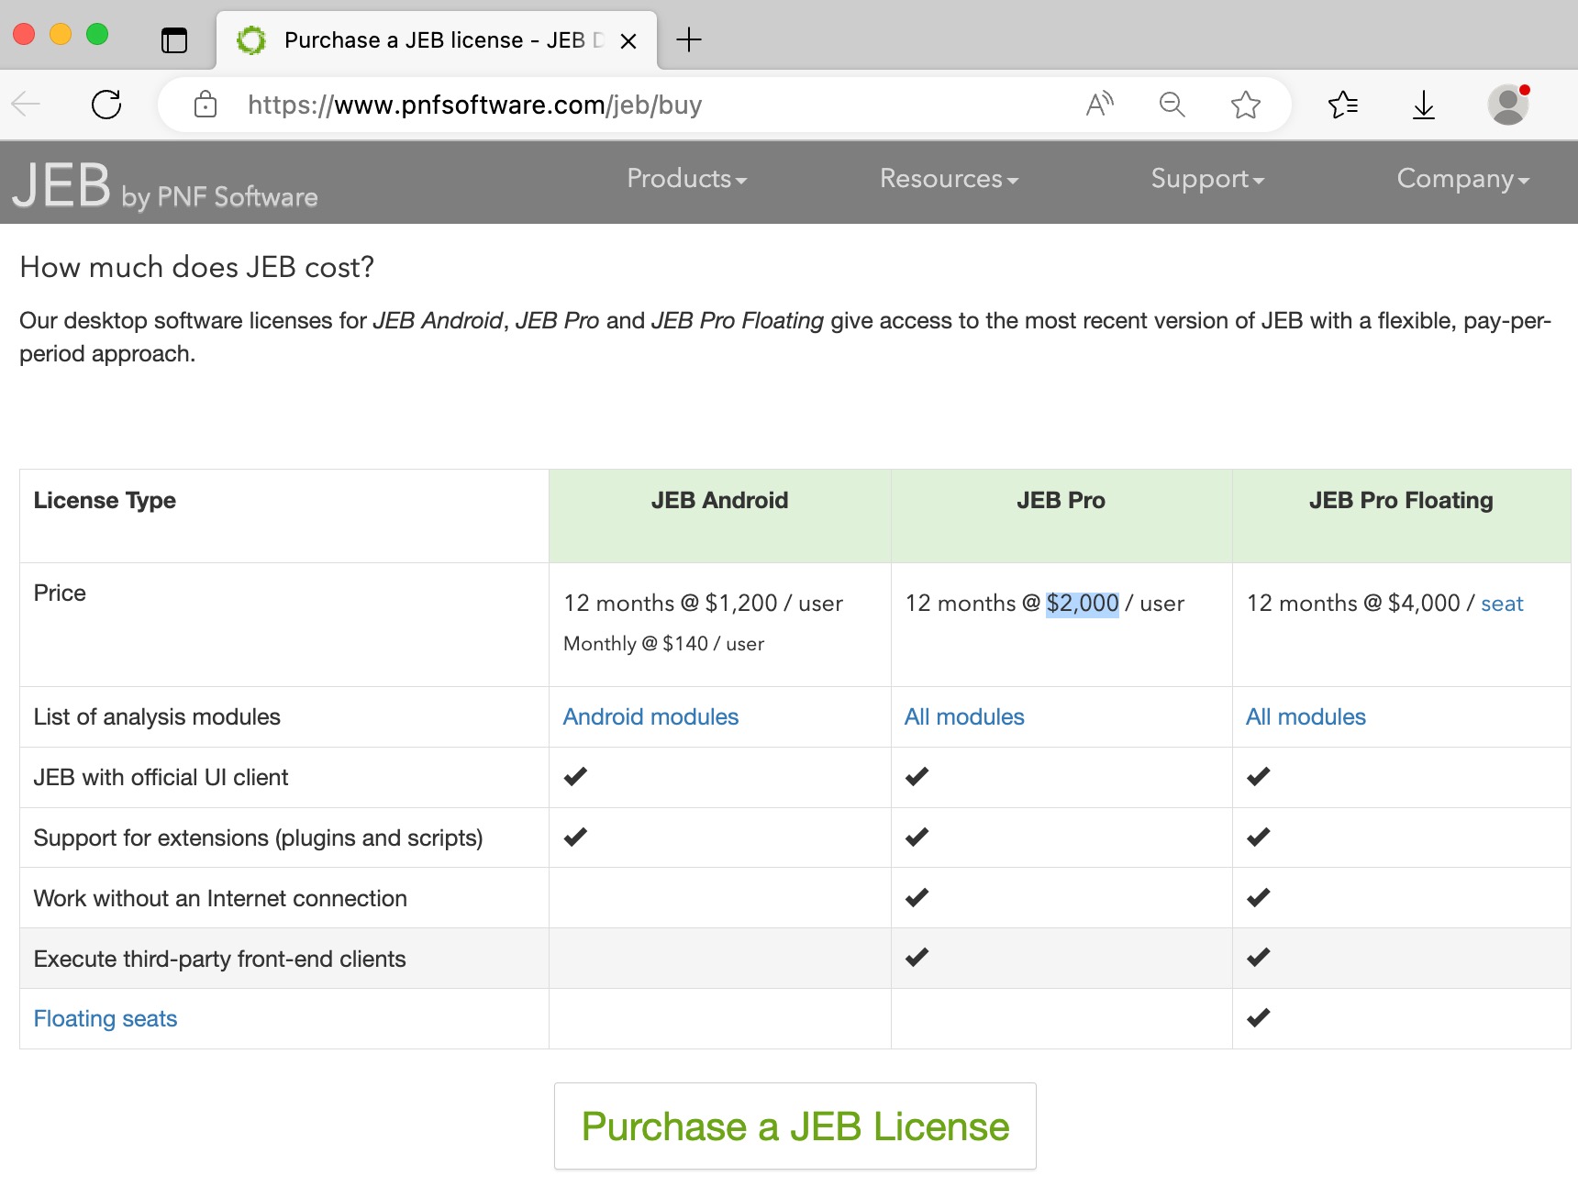Click JEB Pro checkmark for offline work
The height and width of the screenshot is (1187, 1578).
(917, 898)
